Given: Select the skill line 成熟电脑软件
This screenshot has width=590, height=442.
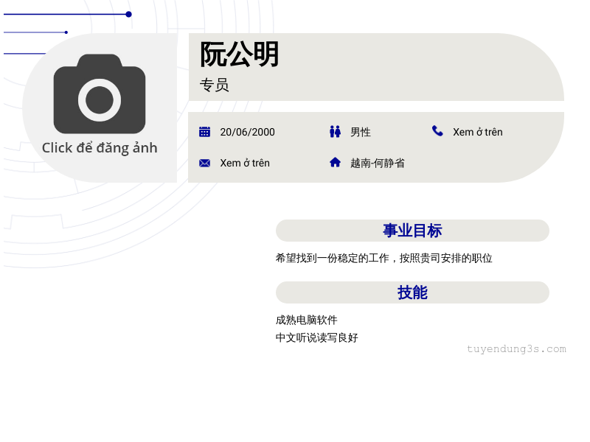Looking at the screenshot, I should point(307,320).
